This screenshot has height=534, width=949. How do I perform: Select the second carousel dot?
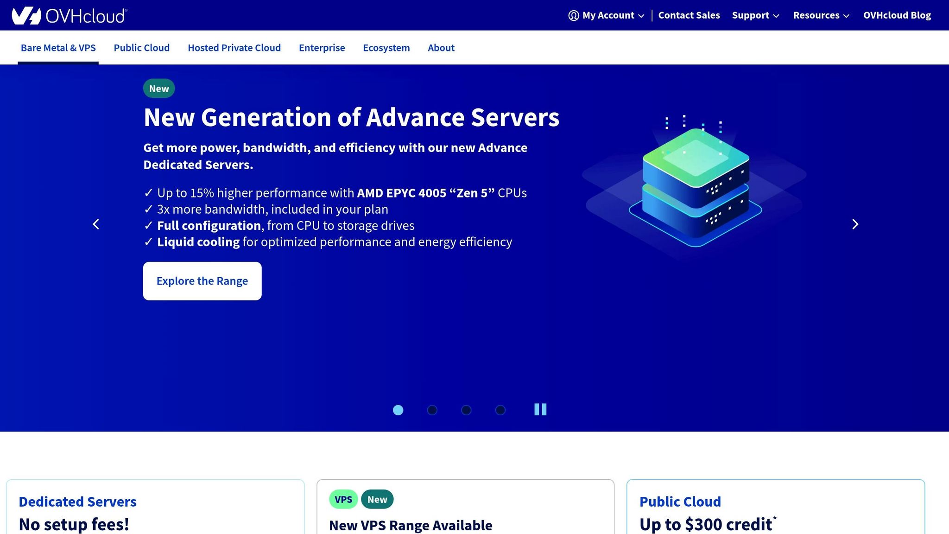click(432, 410)
